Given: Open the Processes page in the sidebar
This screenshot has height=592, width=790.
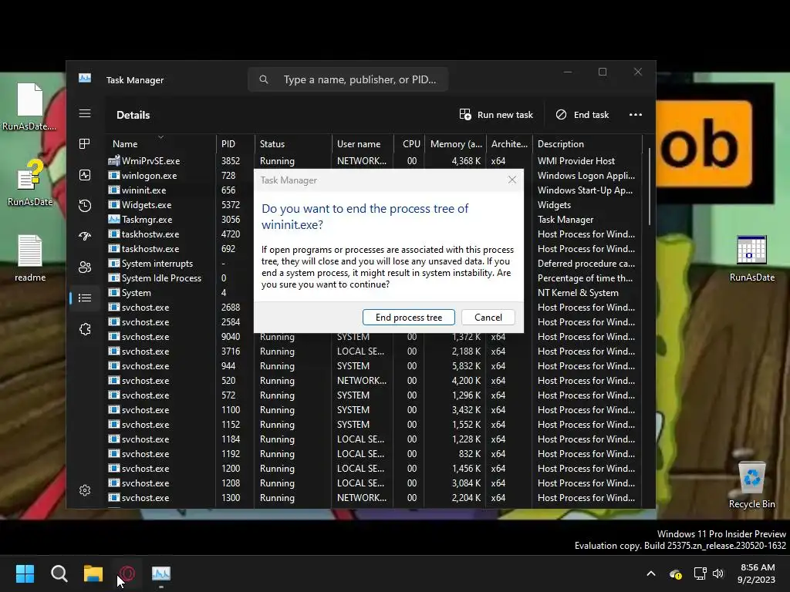Looking at the screenshot, I should [85, 144].
